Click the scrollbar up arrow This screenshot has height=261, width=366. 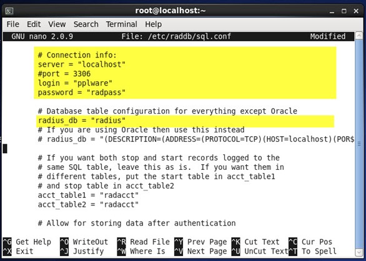tap(359, 36)
